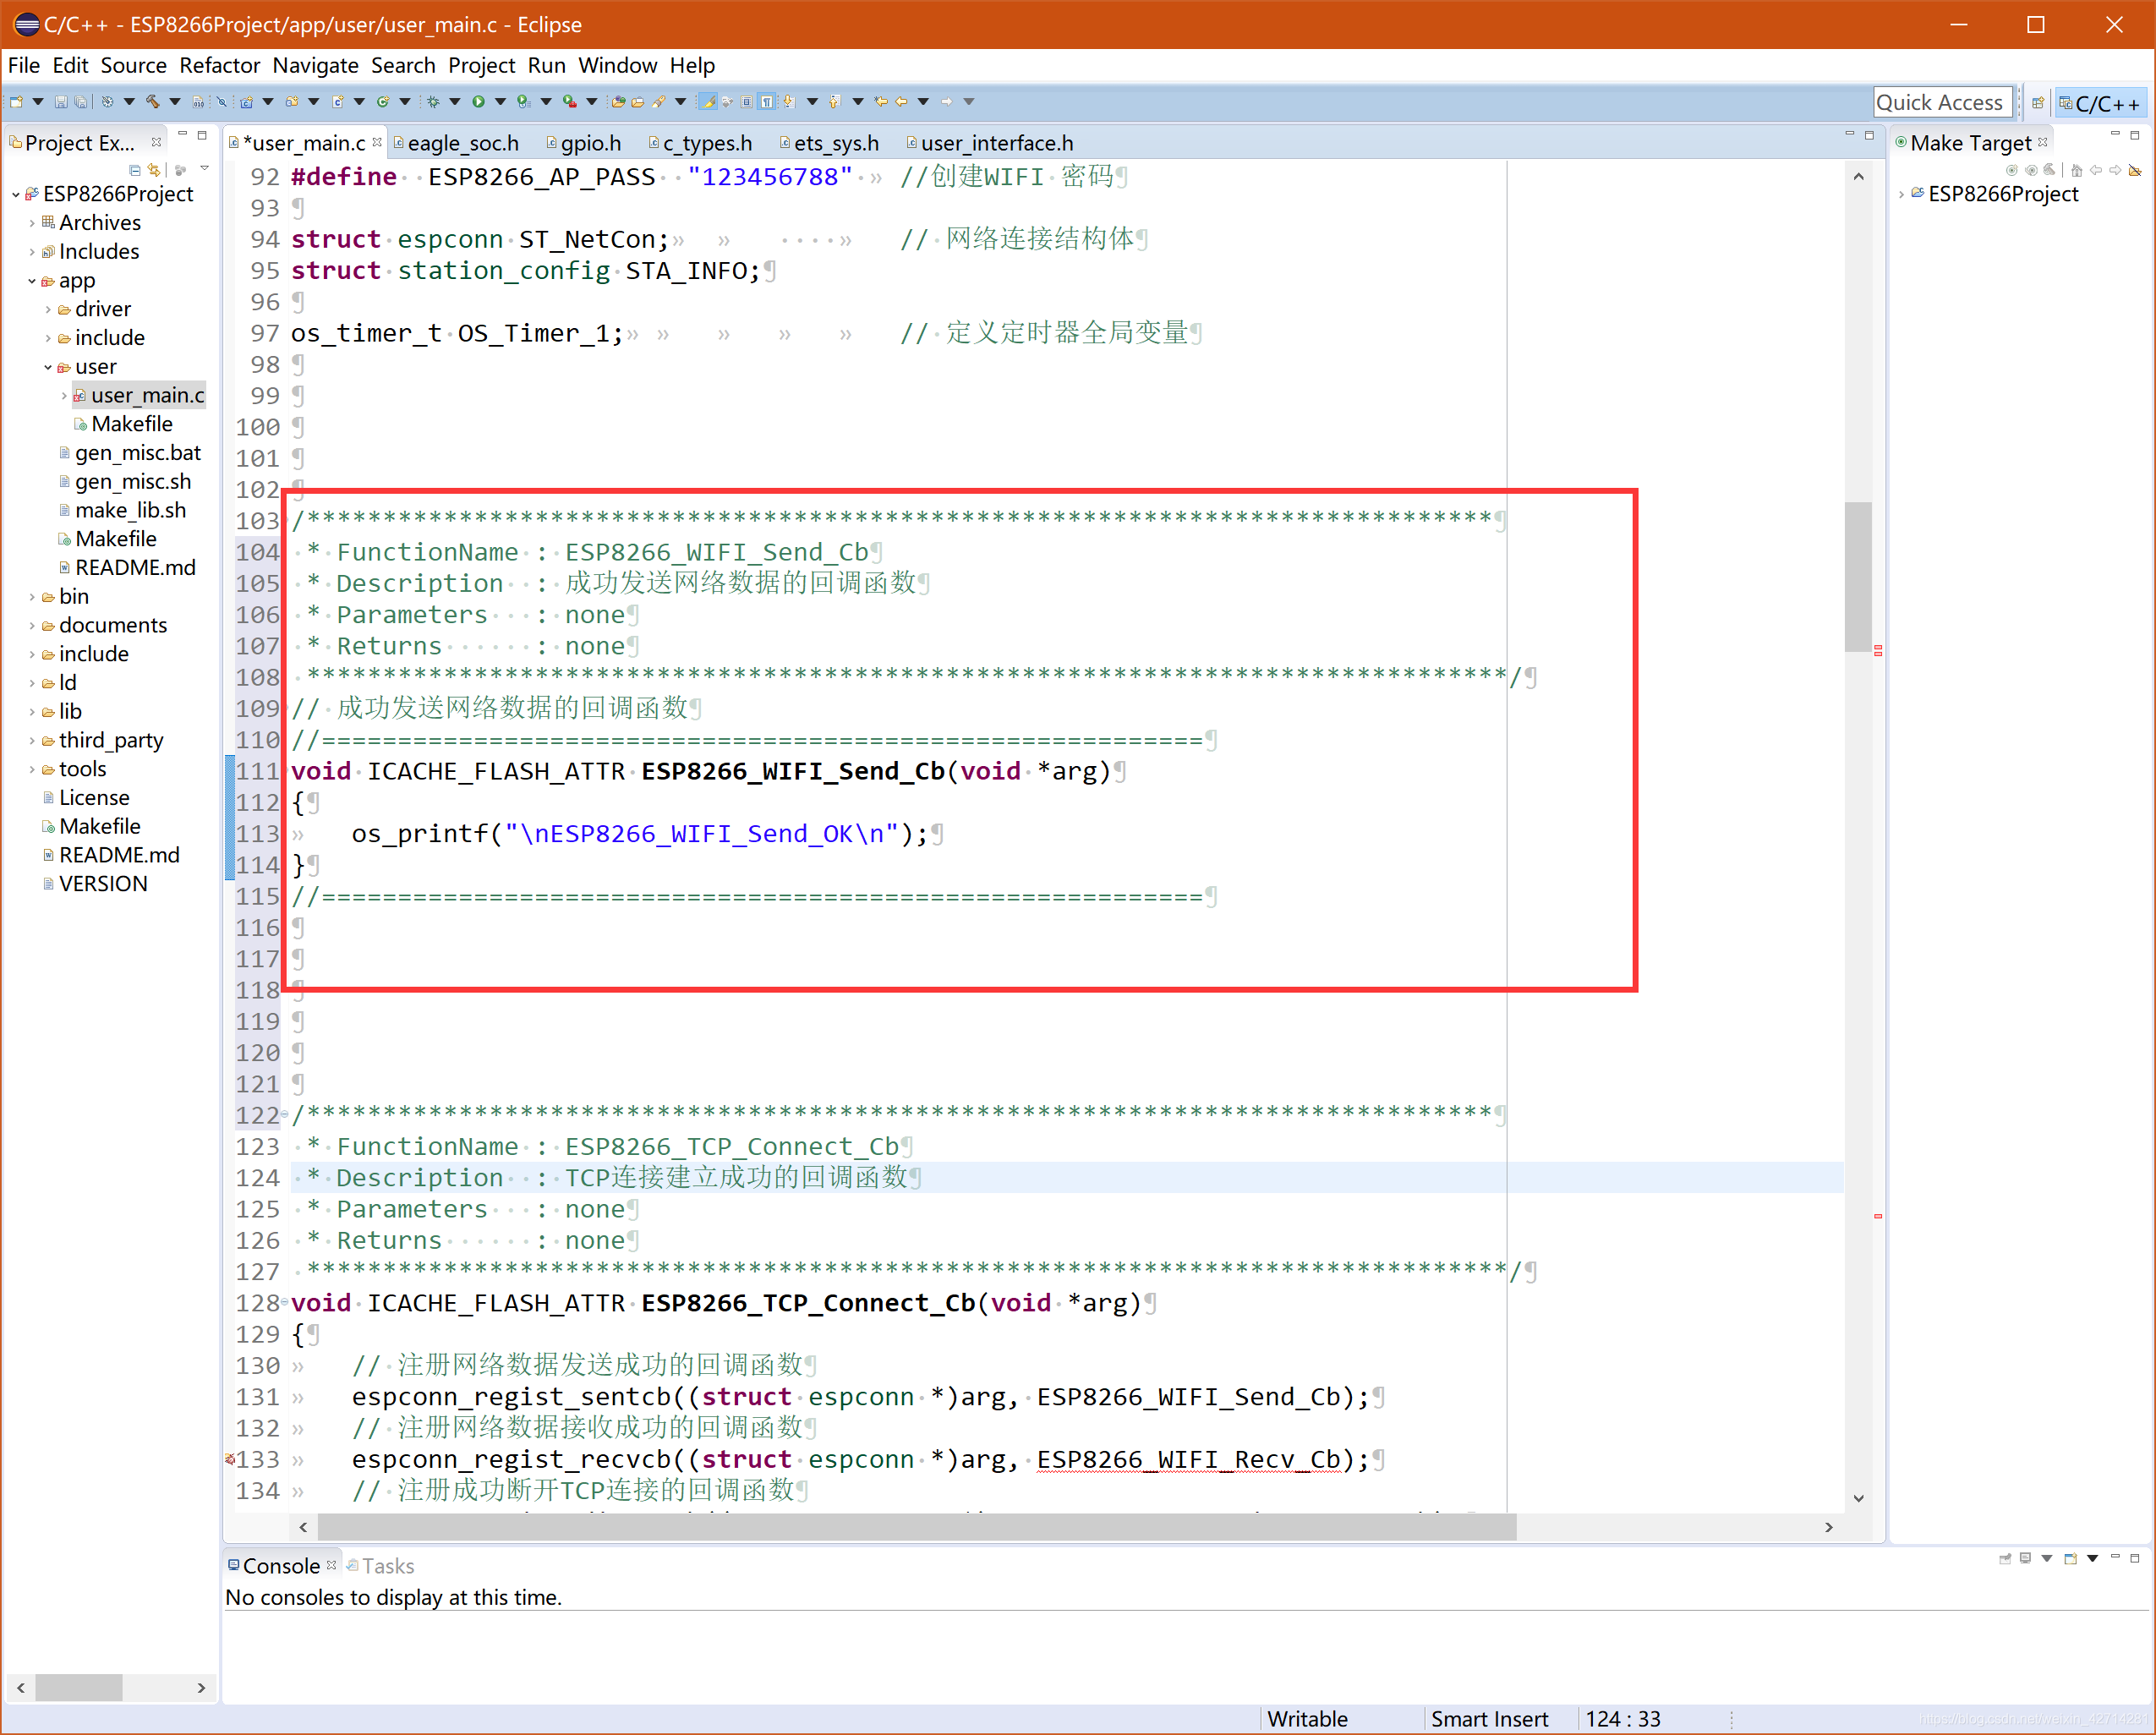Toggle Show Whitespace Characters button

767,102
